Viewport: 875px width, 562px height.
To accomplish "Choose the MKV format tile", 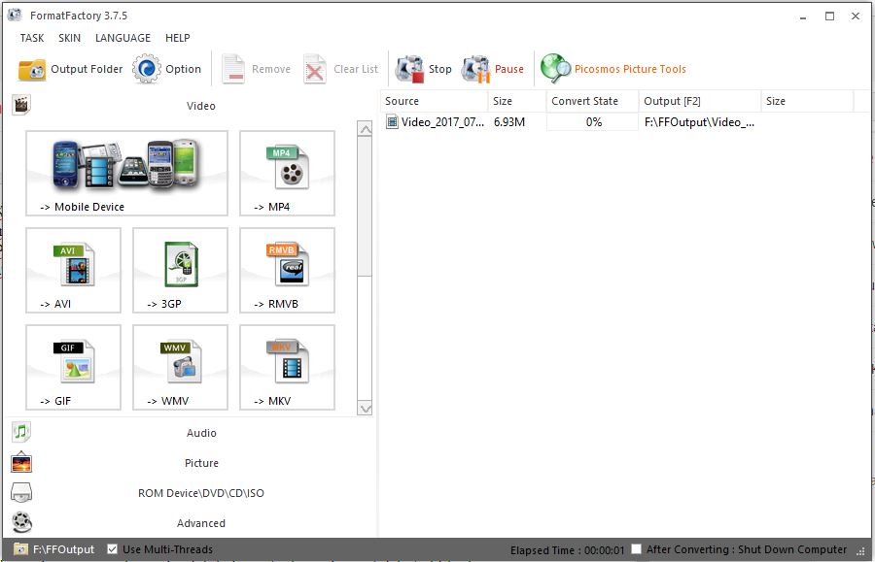I will tap(288, 367).
